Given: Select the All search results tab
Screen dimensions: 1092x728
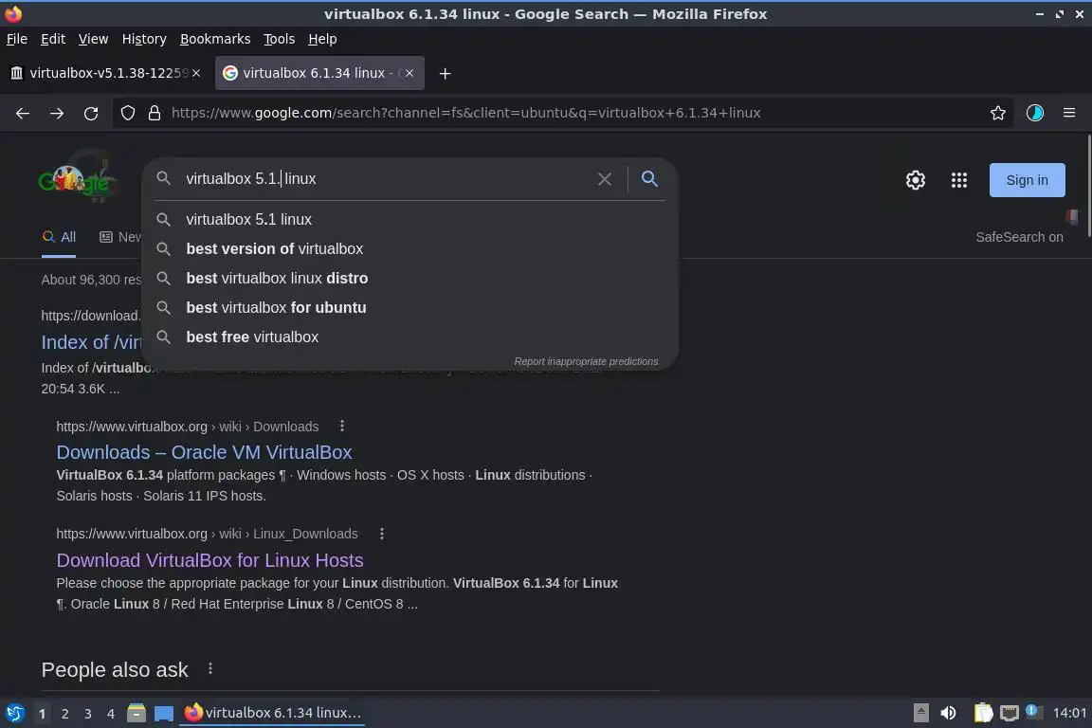Looking at the screenshot, I should point(59,237).
